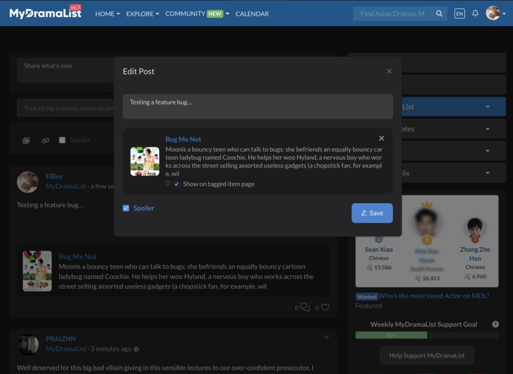The height and width of the screenshot is (374, 513).
Task: Click the pencil icon on Save button
Action: point(364,213)
